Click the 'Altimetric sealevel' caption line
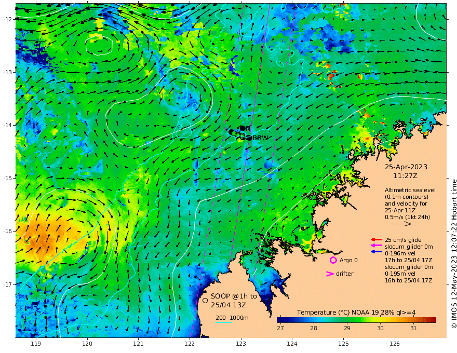This screenshot has width=457, height=353. pos(410,190)
